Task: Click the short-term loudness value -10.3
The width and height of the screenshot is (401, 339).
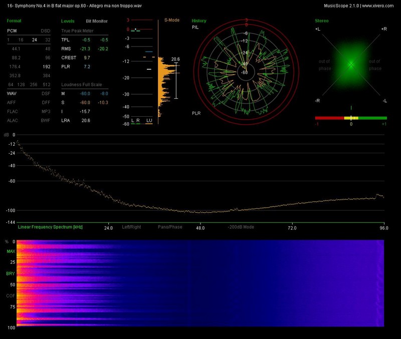Action: (x=103, y=103)
